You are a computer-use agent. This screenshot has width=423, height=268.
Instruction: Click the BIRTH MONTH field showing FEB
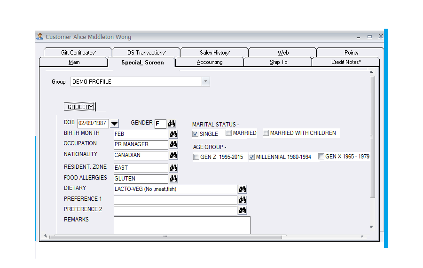tap(141, 134)
